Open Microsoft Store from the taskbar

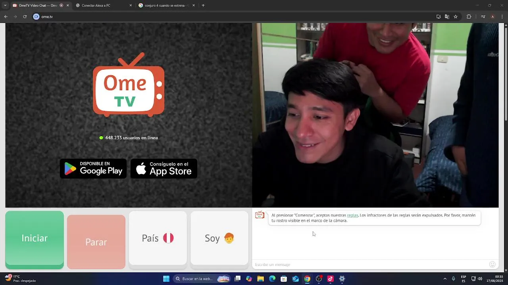(284, 279)
